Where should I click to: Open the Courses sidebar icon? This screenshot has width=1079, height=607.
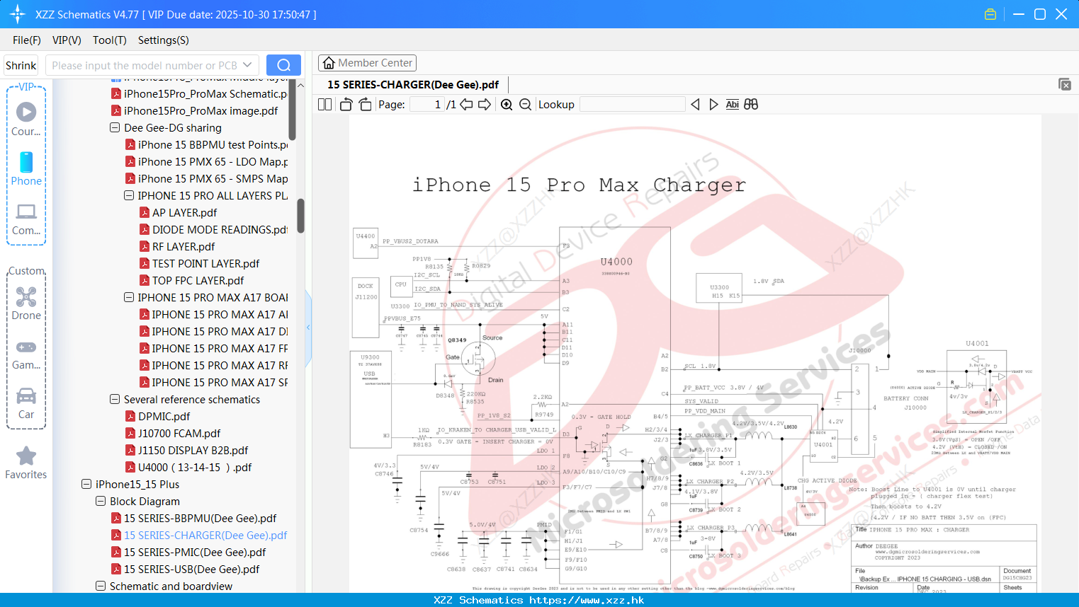pos(26,118)
